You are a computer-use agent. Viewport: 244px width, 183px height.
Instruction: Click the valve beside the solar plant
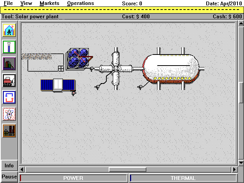point(74,93)
